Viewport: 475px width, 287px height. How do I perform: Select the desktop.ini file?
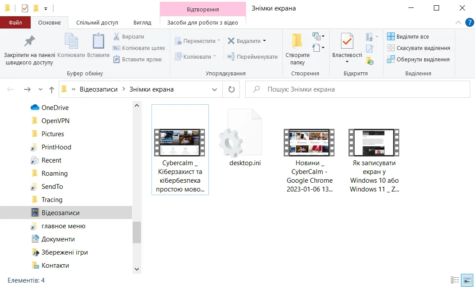245,138
